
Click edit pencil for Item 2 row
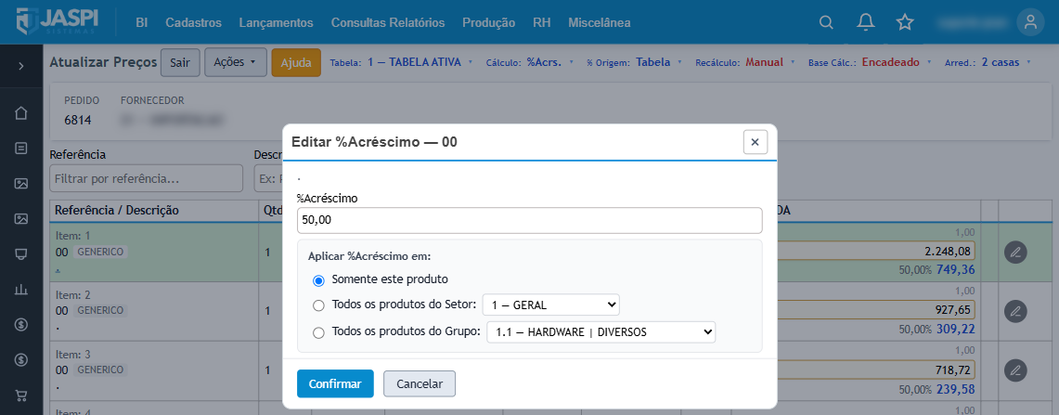pyautogui.click(x=1014, y=312)
